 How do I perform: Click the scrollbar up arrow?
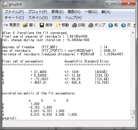133,33
